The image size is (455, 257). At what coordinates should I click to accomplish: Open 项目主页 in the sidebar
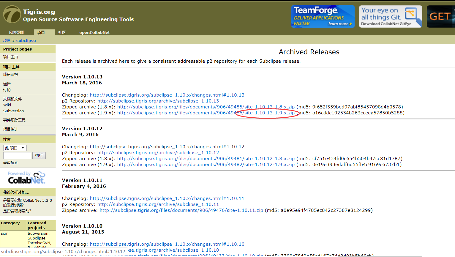pyautogui.click(x=11, y=56)
